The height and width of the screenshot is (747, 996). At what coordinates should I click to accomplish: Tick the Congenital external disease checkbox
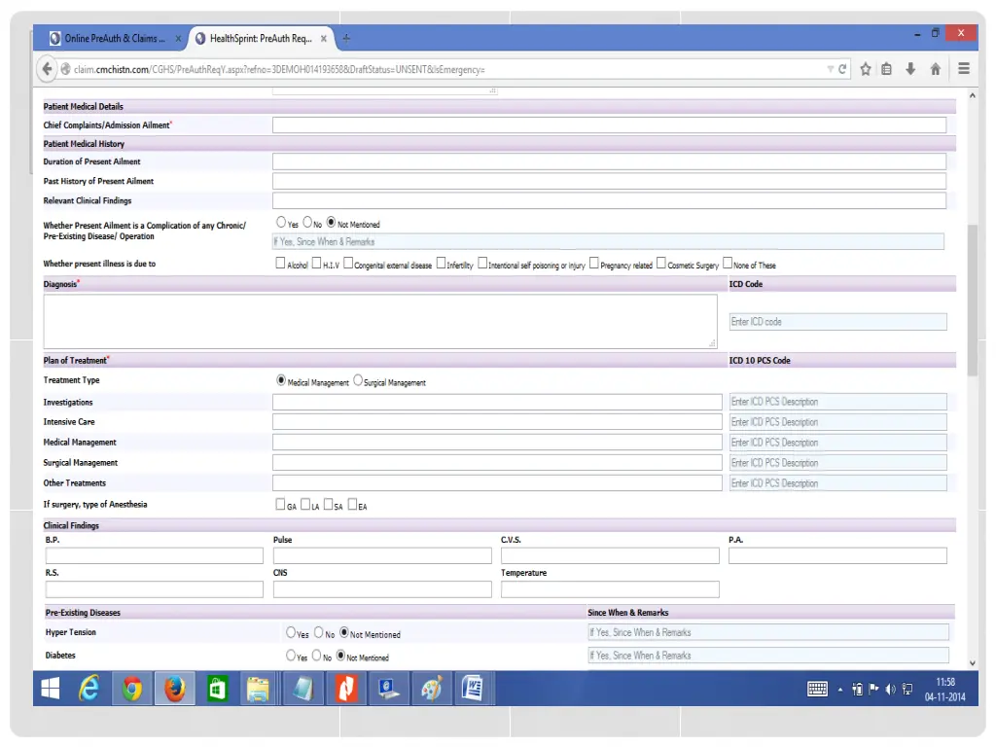point(348,263)
